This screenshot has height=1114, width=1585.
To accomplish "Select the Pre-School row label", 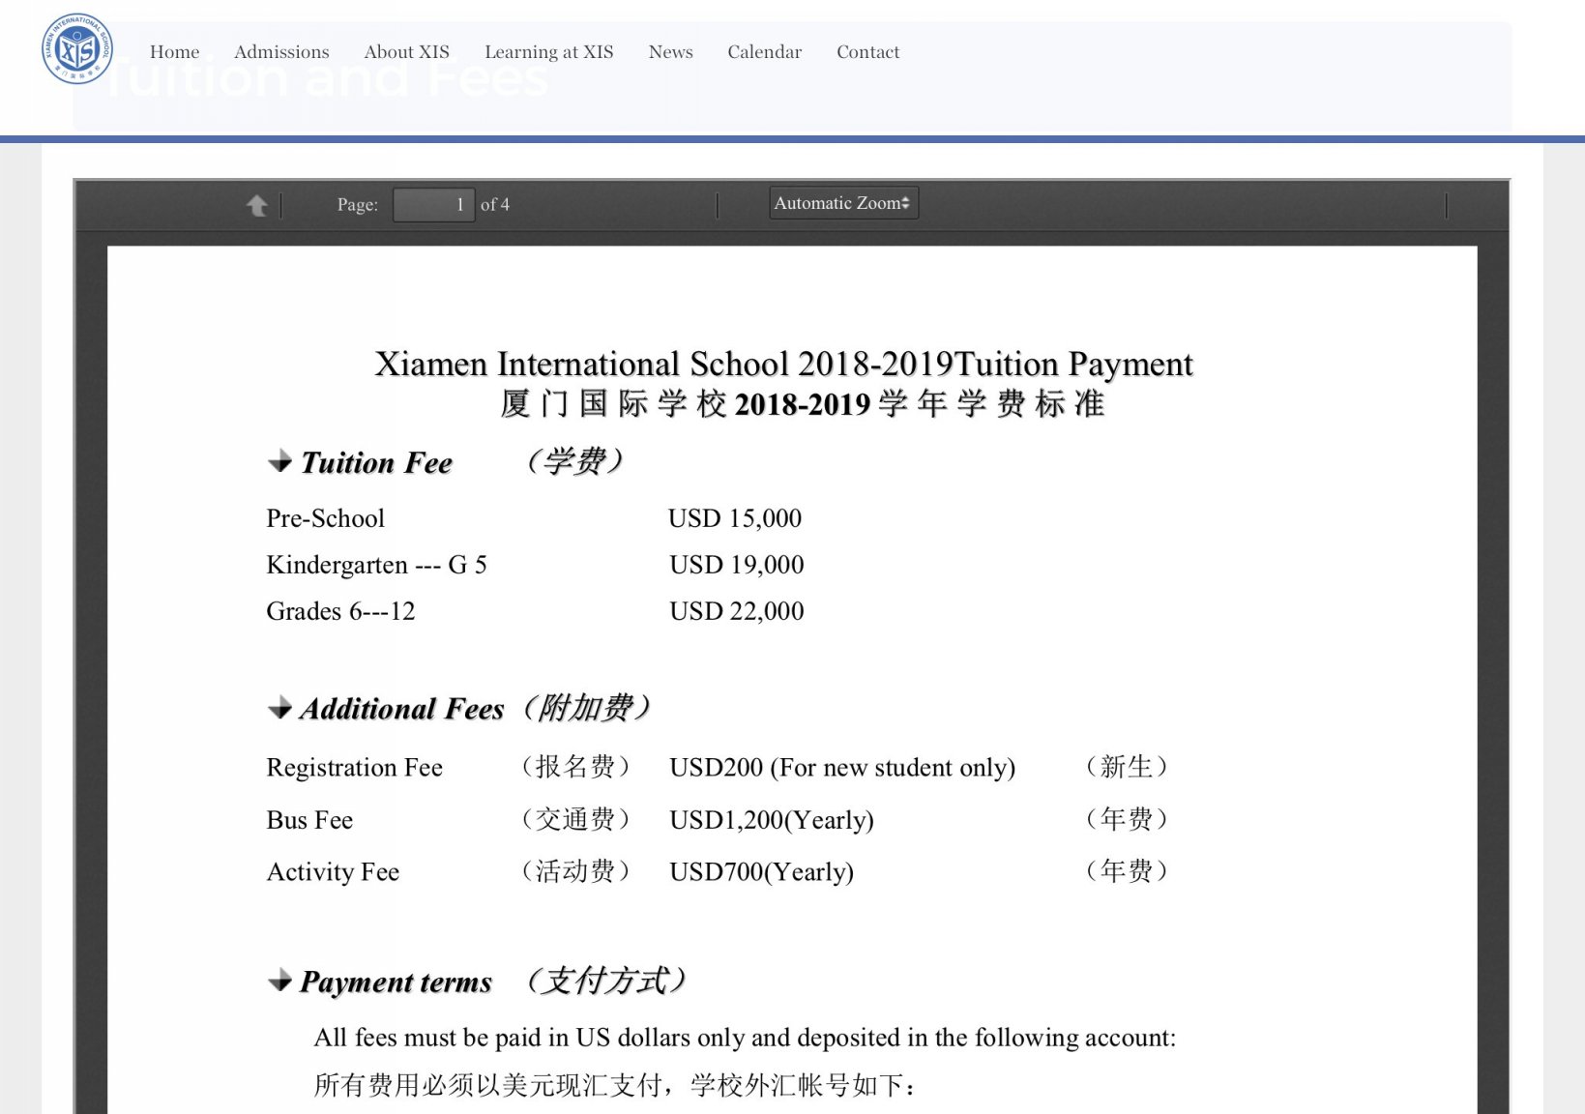I will point(326,519).
